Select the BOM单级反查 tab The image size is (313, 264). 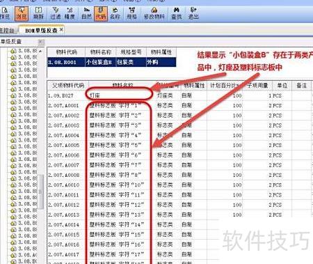(41, 31)
